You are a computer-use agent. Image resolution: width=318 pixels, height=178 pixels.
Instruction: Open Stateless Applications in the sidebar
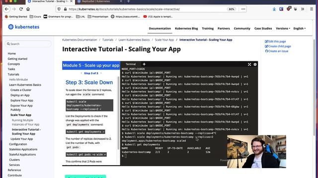(23, 149)
